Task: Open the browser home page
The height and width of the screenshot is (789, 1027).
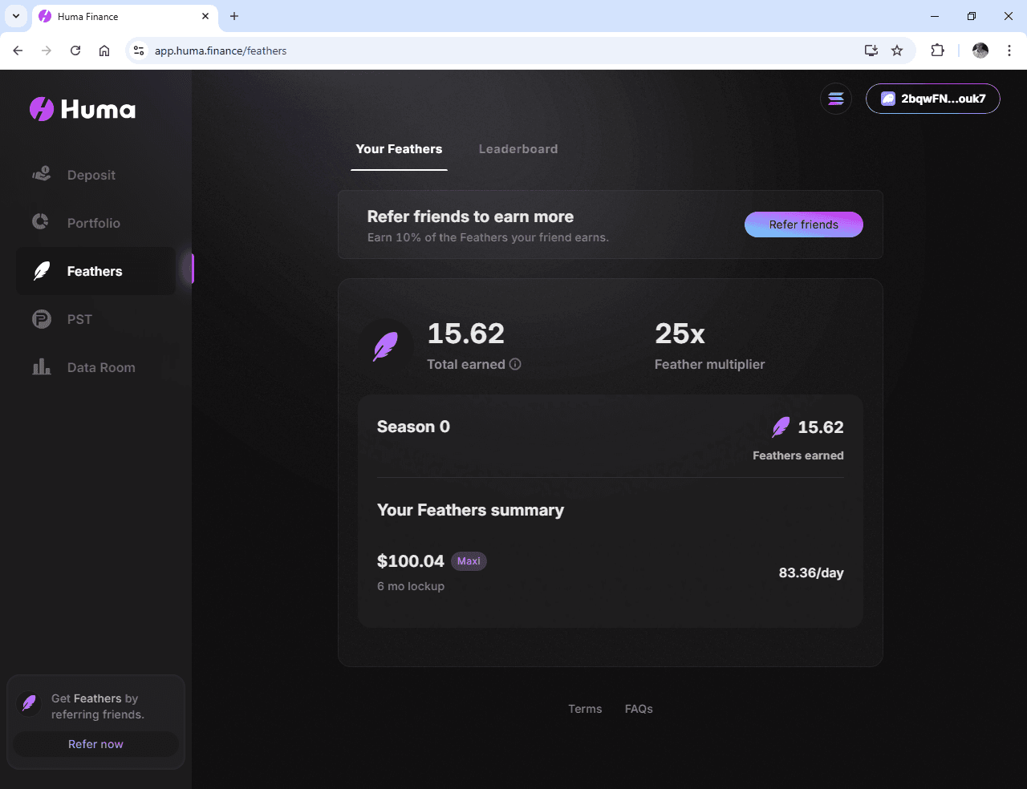Action: coord(104,51)
